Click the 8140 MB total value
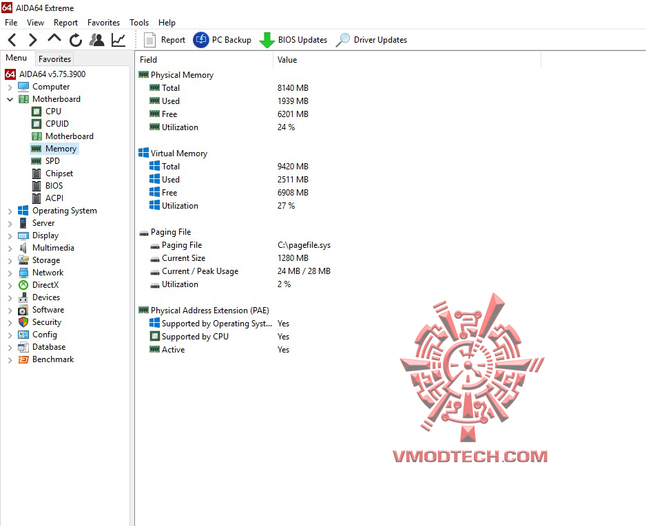The height and width of the screenshot is (526, 646). coord(293,87)
